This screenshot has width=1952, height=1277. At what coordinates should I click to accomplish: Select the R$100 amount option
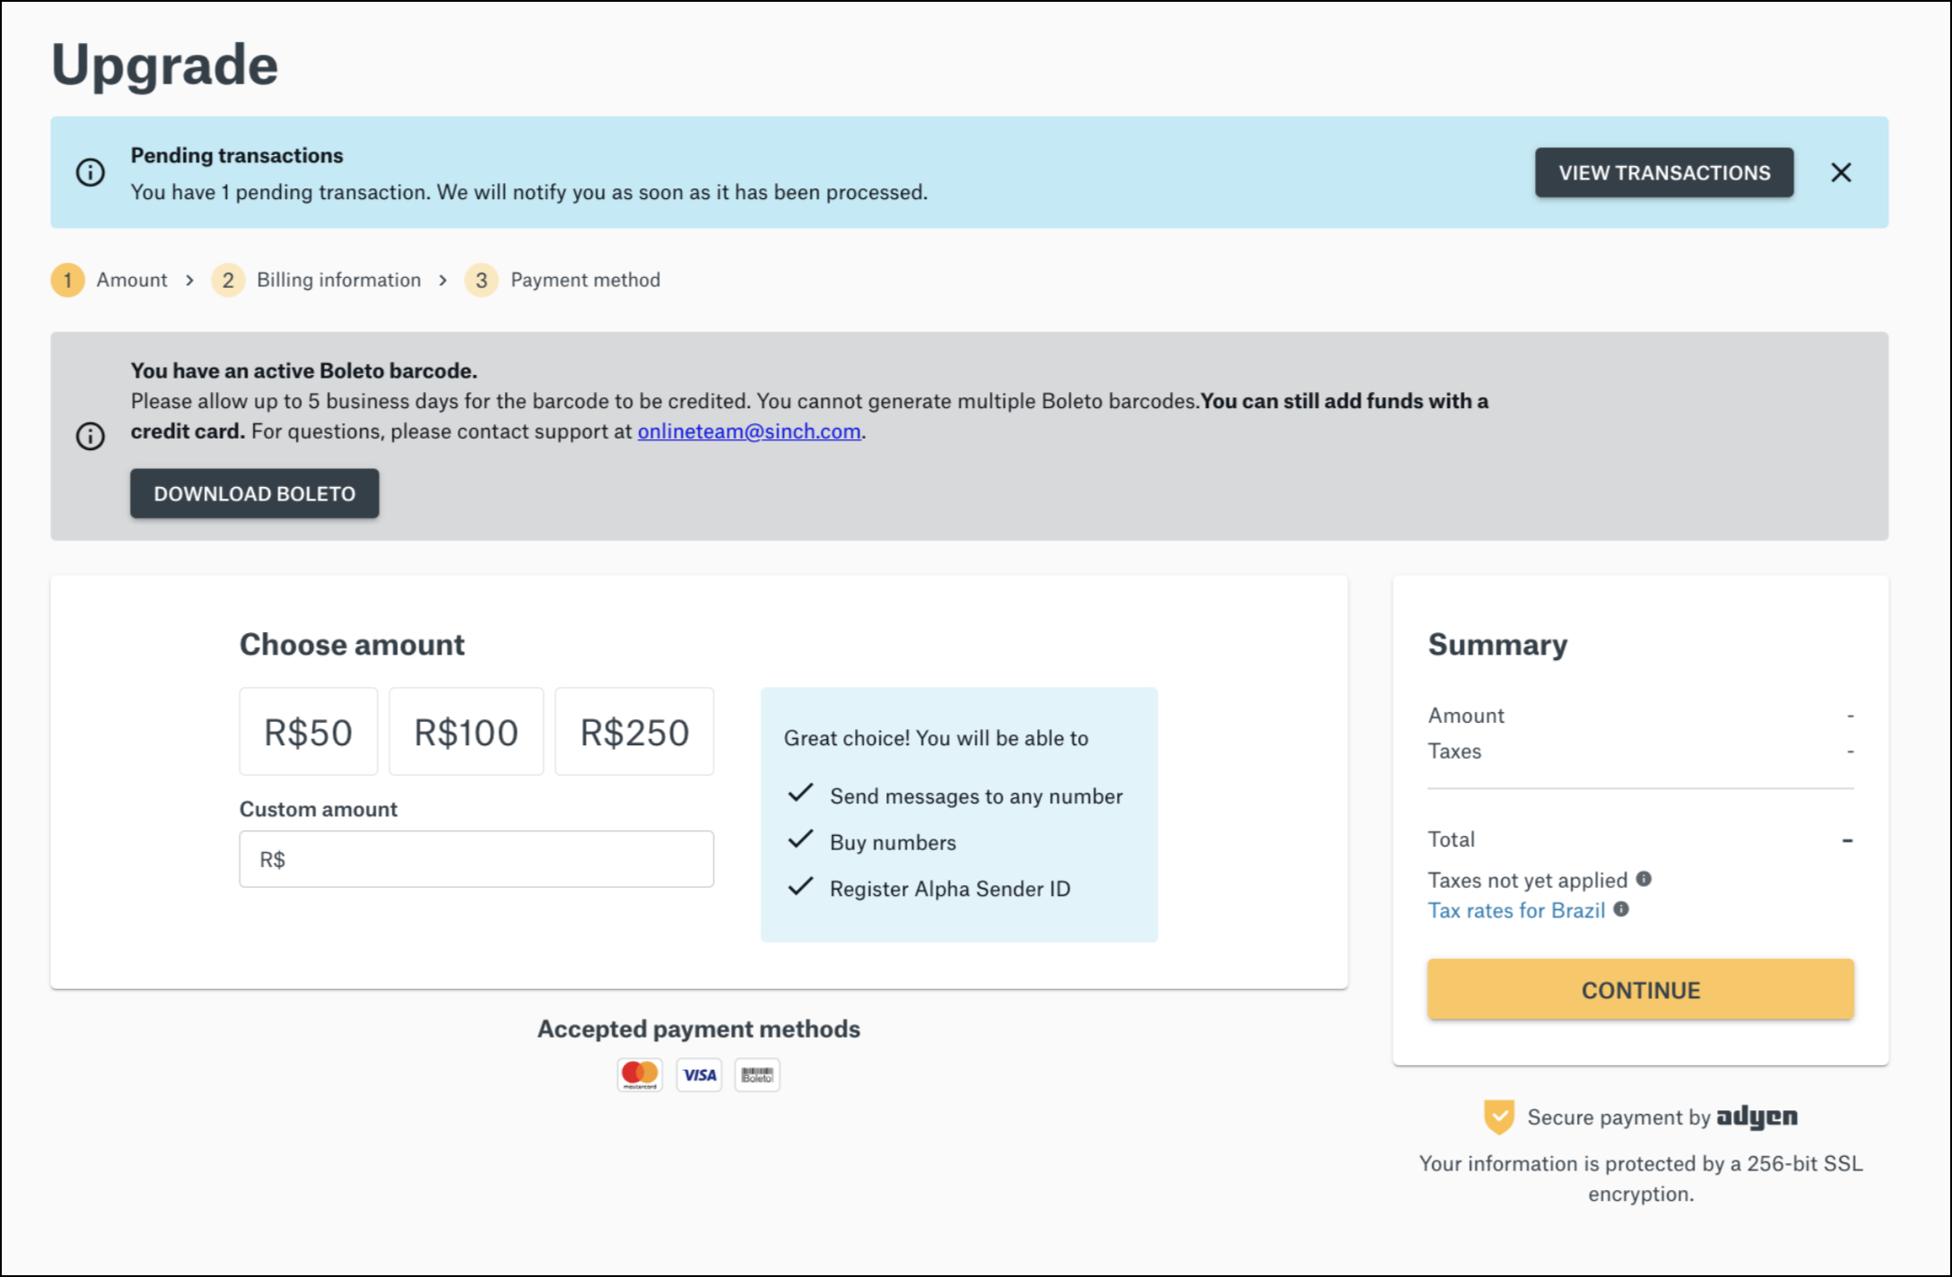click(466, 731)
